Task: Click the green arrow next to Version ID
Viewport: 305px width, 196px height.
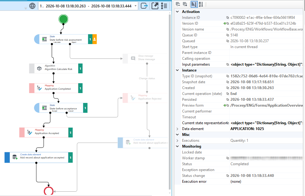Action: tap(225, 23)
